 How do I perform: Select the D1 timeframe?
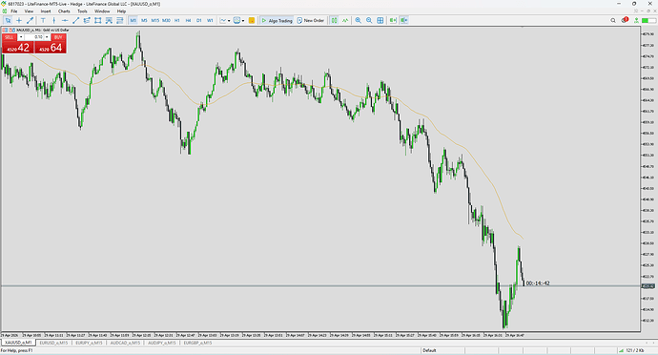coord(199,20)
